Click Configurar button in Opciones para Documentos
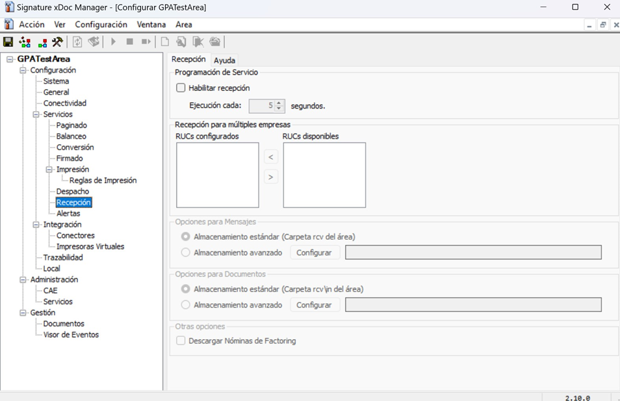Screen dimensions: 620x401 click(315, 305)
